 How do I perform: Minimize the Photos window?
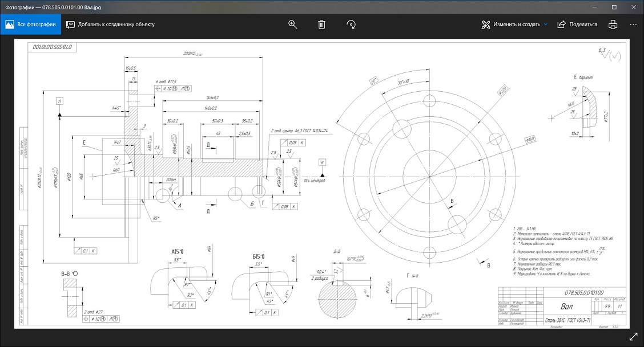(x=595, y=7)
